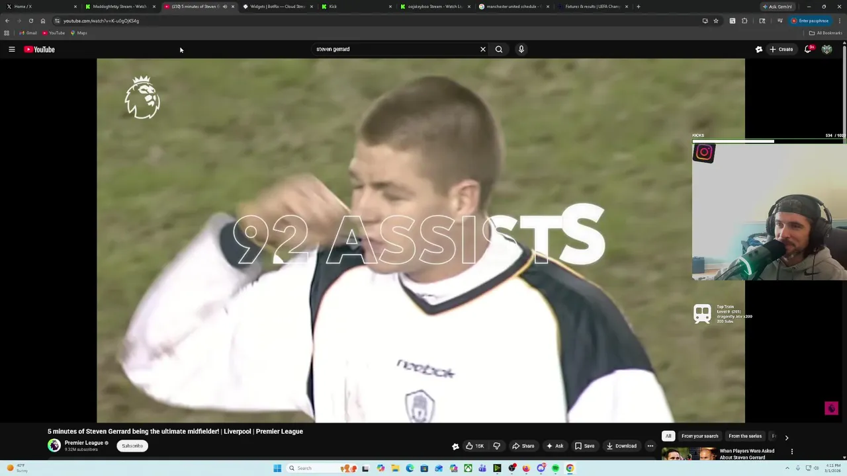Image resolution: width=847 pixels, height=476 pixels.
Task: Subscribe to the Premier League channel
Action: pyautogui.click(x=132, y=446)
